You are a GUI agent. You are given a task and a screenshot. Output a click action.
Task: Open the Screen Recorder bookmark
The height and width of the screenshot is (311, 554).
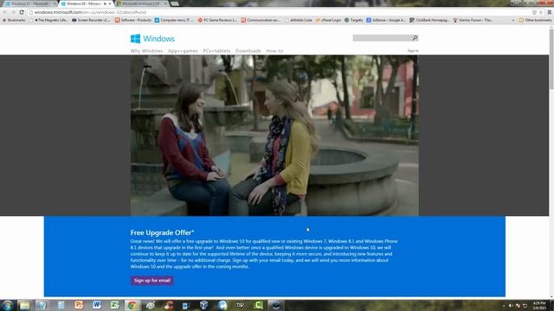coord(91,20)
